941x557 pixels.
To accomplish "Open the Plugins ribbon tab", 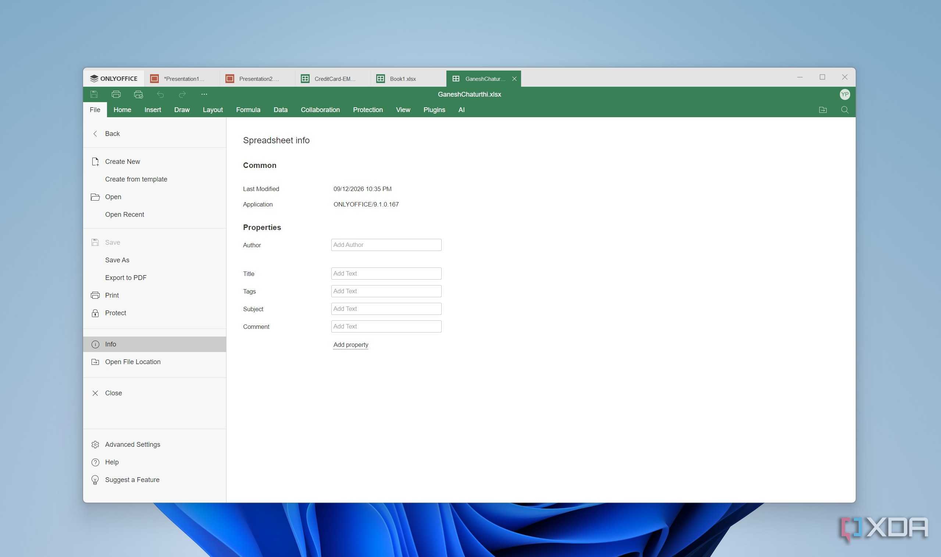I will tap(434, 110).
